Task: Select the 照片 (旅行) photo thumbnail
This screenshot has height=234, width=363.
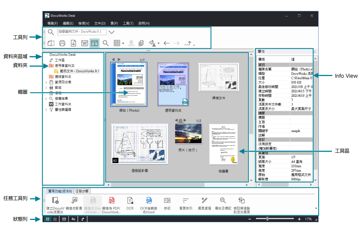Action: [x=188, y=133]
